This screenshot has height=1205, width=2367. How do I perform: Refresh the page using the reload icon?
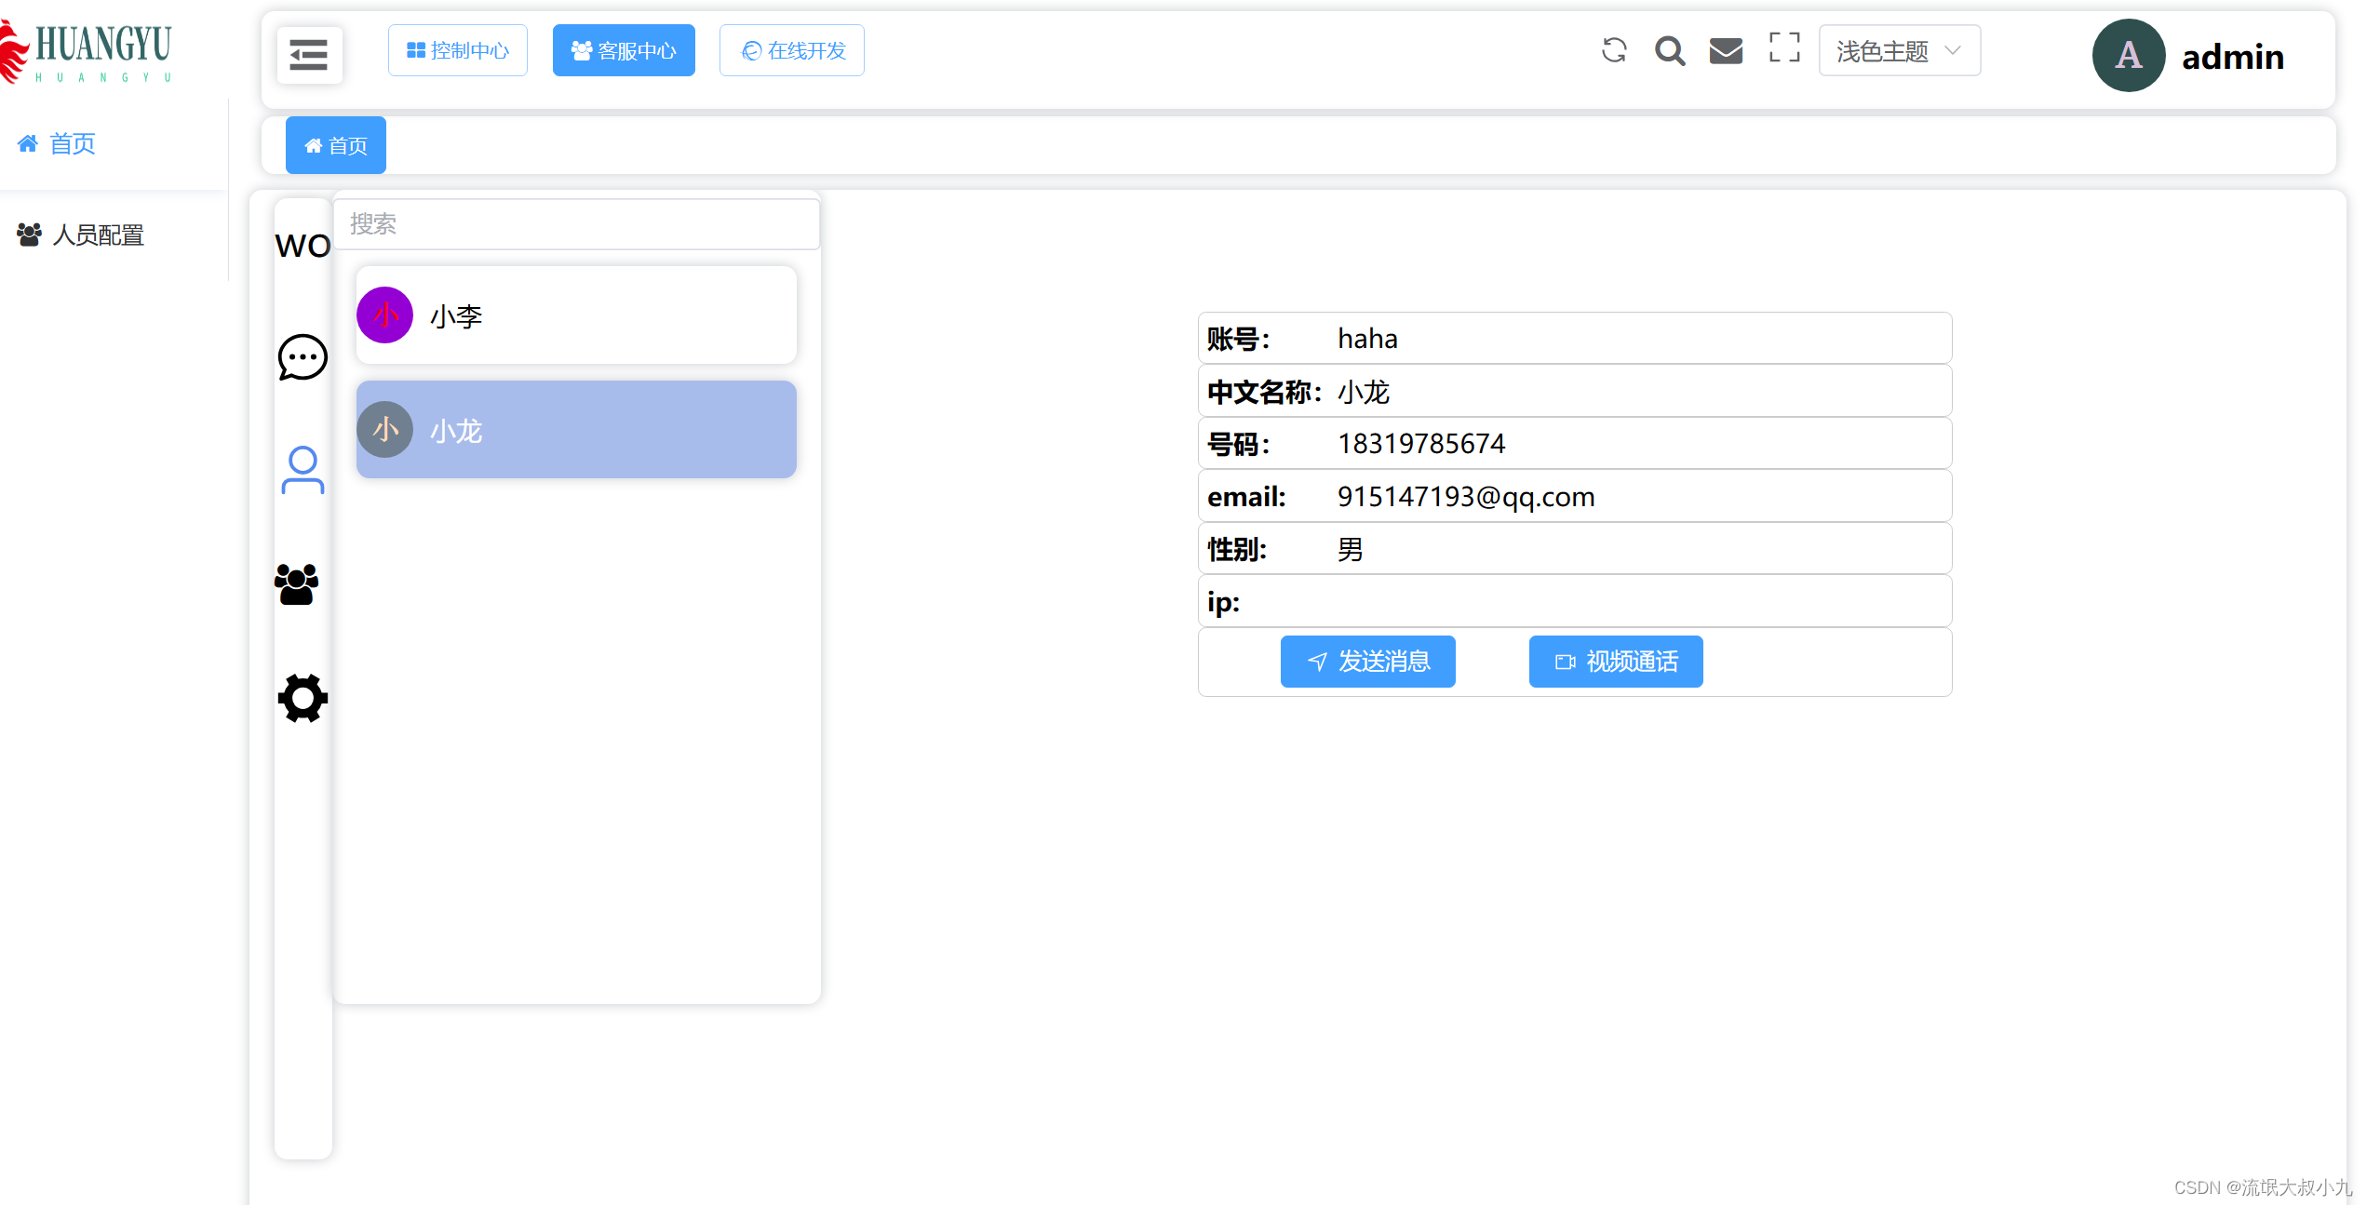(1615, 50)
